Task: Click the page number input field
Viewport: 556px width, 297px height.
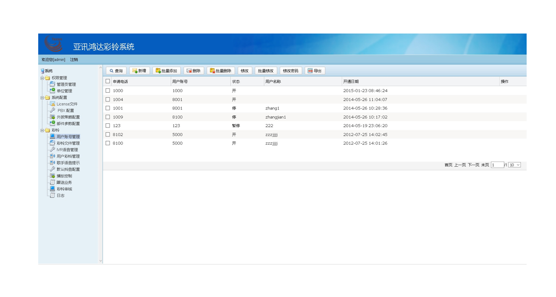Action: [x=497, y=165]
